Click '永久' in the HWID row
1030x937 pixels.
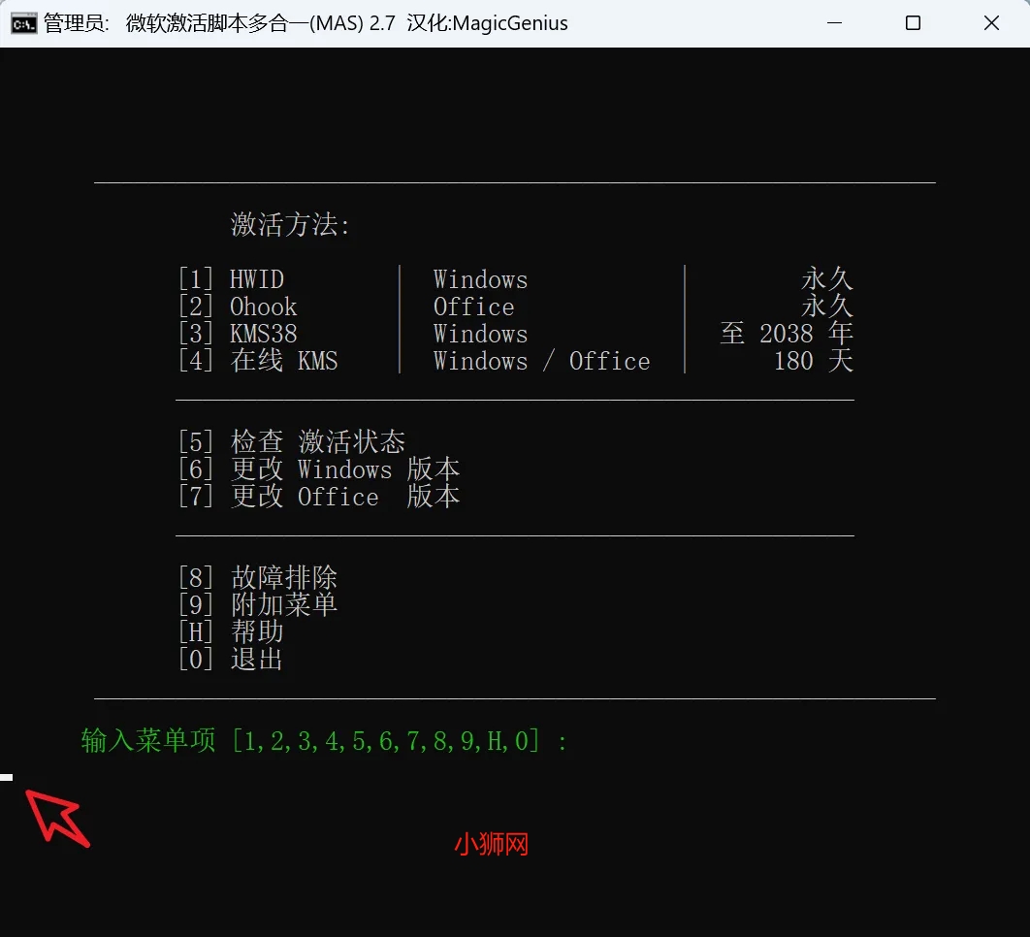pyautogui.click(x=827, y=279)
